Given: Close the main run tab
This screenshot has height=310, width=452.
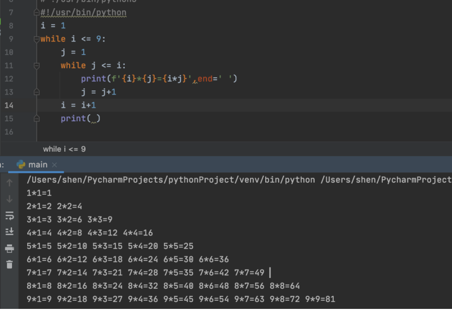Looking at the screenshot, I should [x=54, y=165].
